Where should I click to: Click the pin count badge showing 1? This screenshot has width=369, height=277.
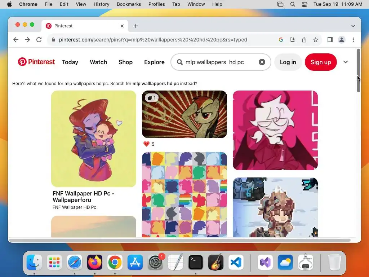tap(152, 98)
